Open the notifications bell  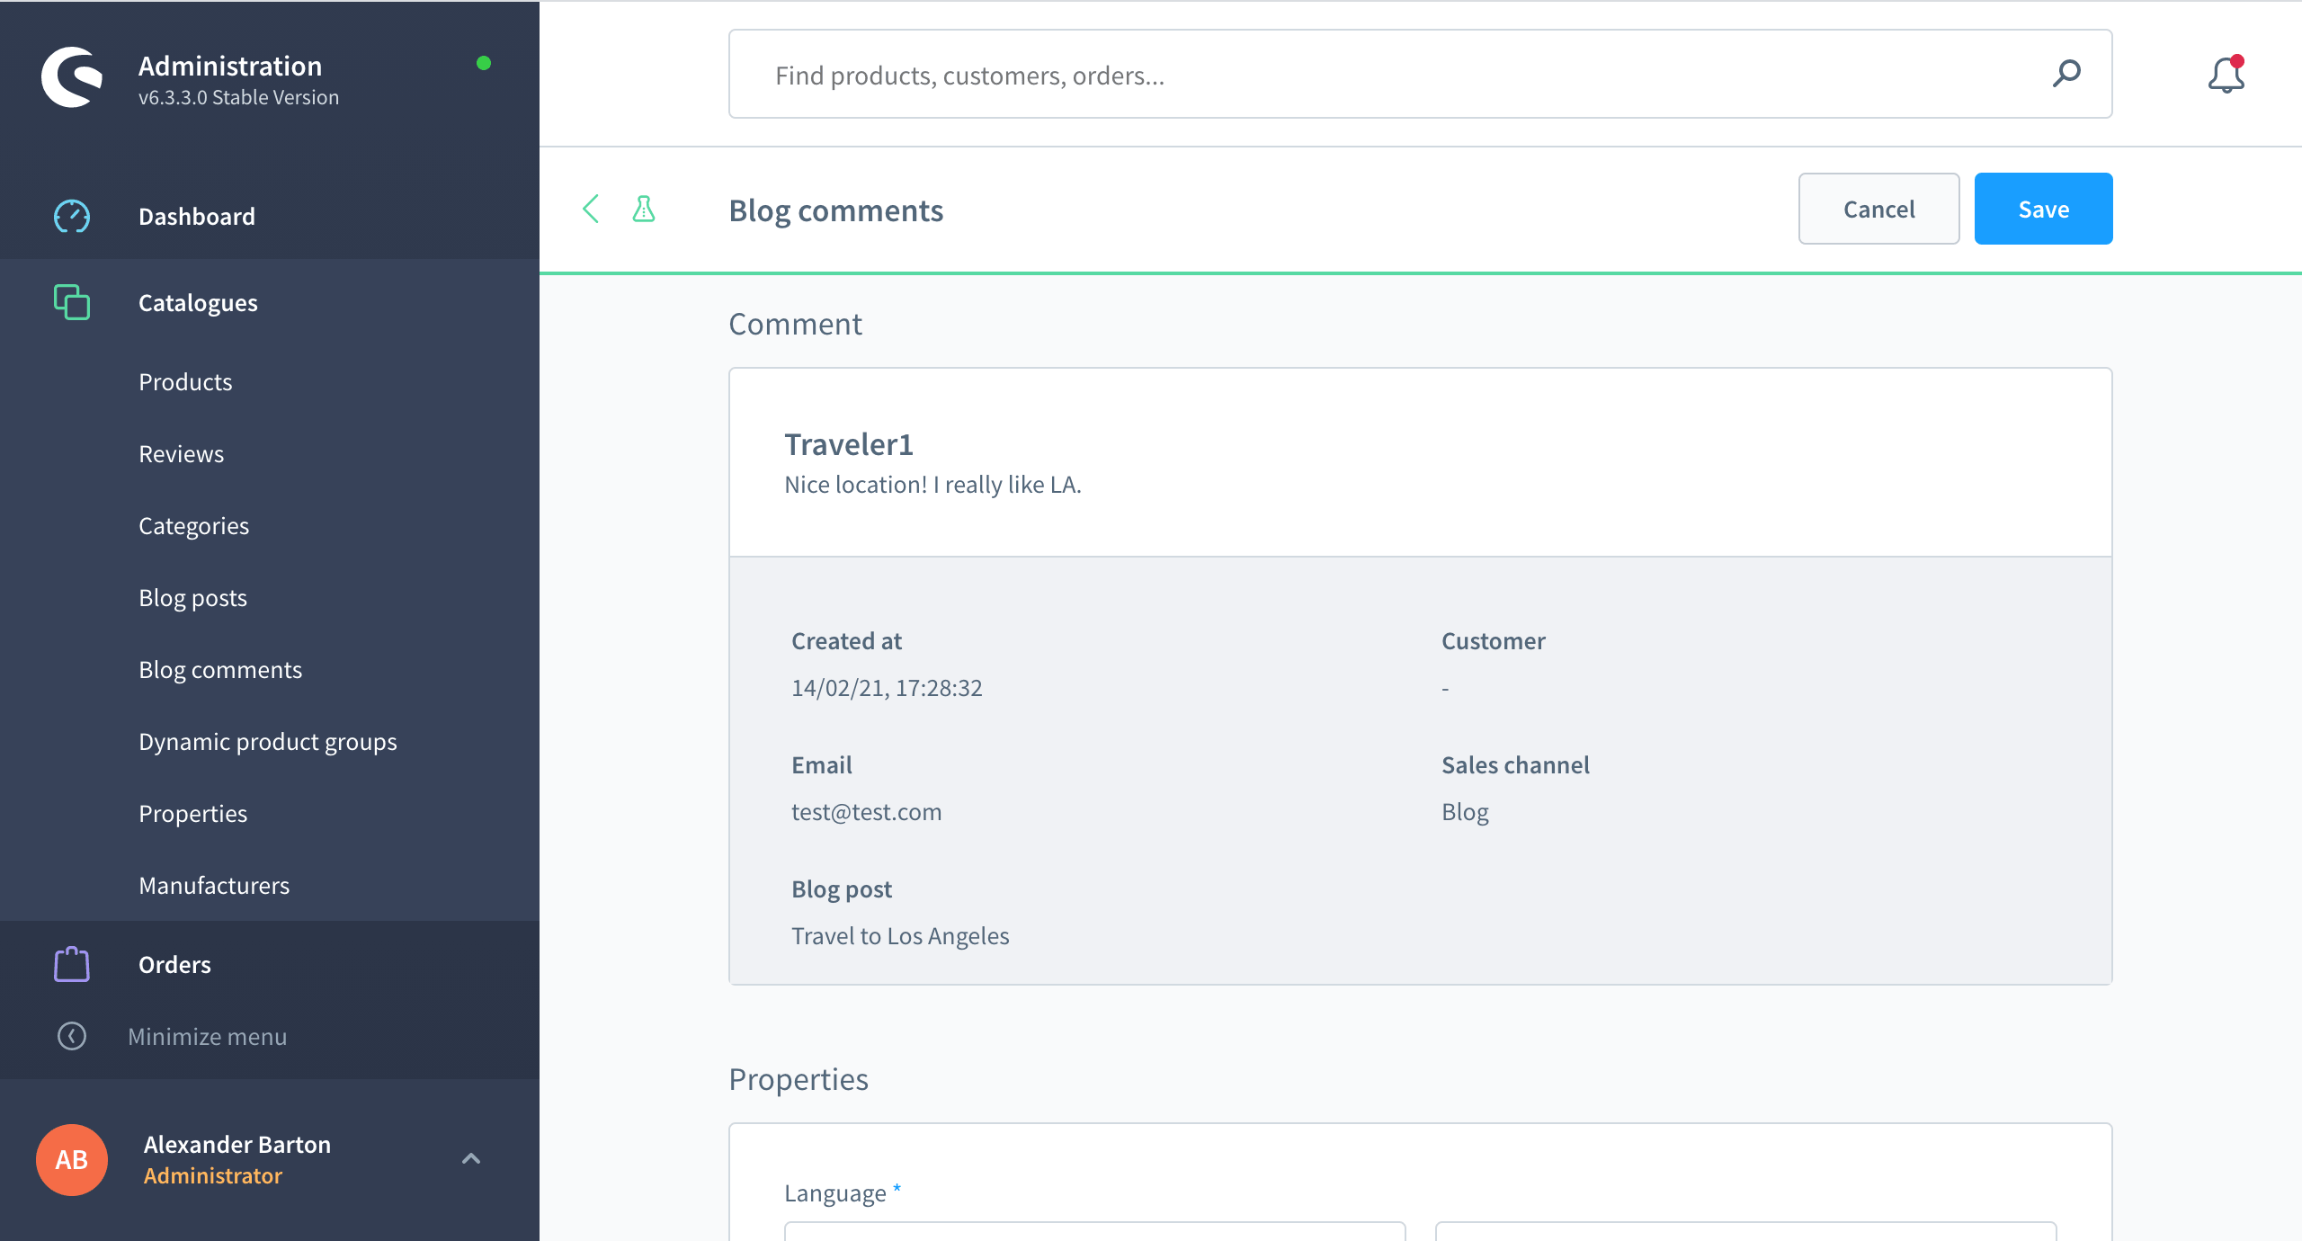point(2226,76)
